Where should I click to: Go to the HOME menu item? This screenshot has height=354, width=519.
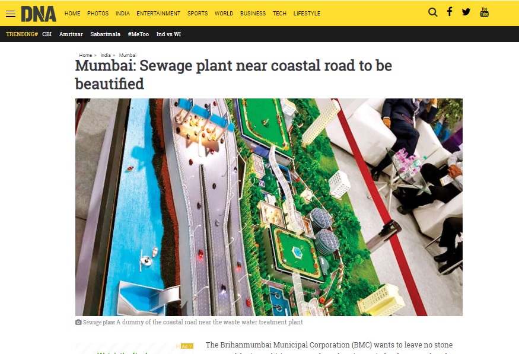[72, 14]
